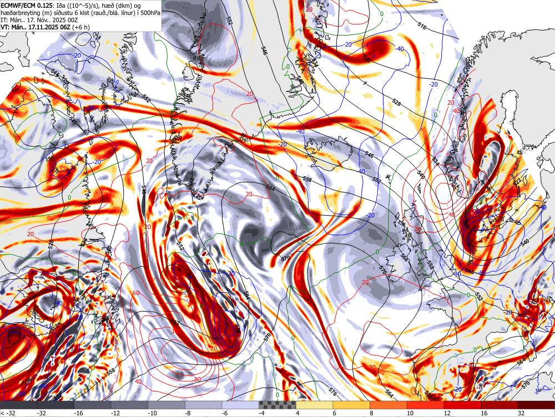Click the '6' yellow-orange legend swatch
The height and width of the screenshot is (417, 555).
(351, 405)
